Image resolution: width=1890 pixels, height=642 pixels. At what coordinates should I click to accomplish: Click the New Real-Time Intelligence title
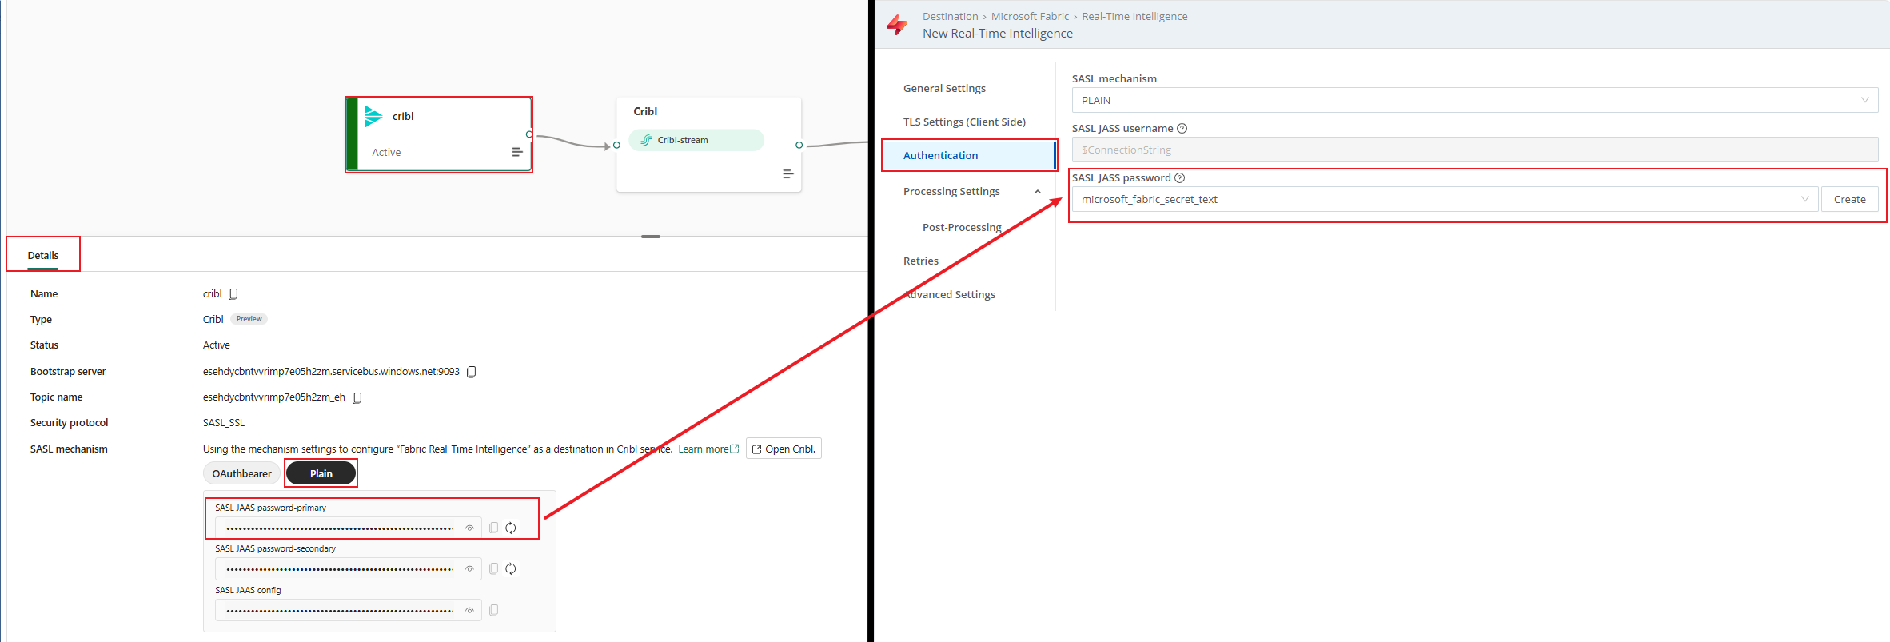[x=998, y=33]
